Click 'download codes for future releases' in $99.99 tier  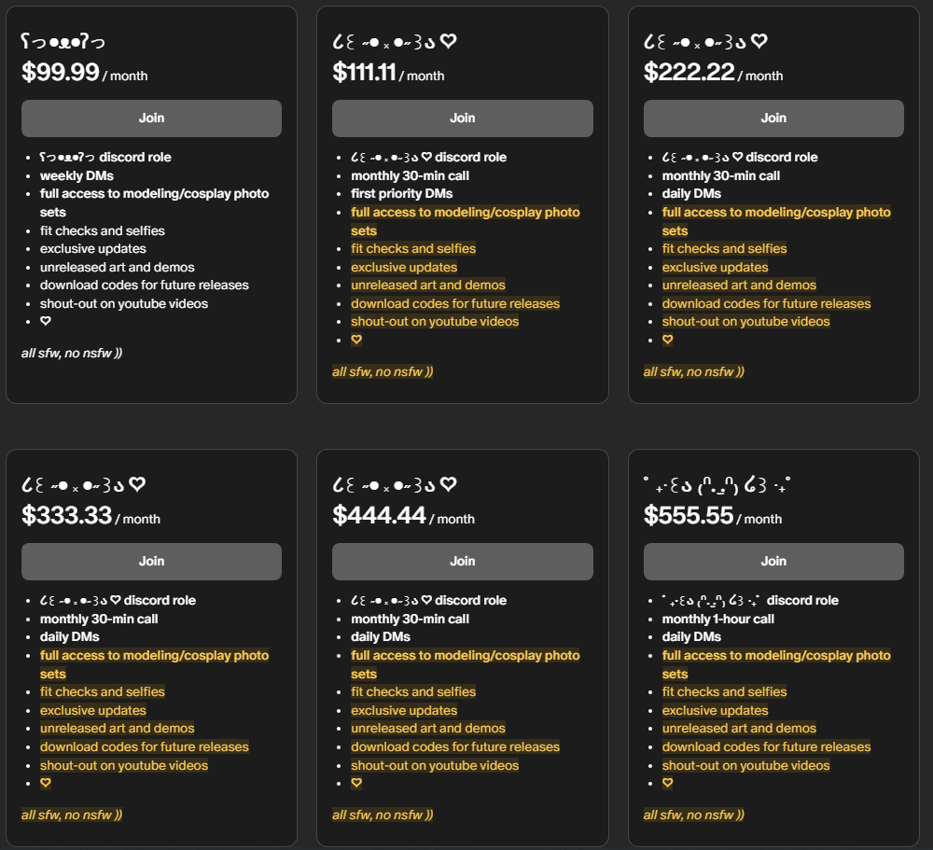(x=144, y=286)
